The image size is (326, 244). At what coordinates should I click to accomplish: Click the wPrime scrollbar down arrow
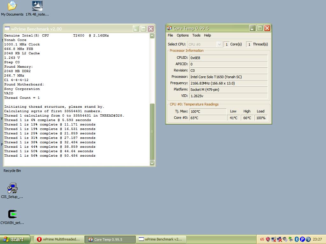[152, 163]
